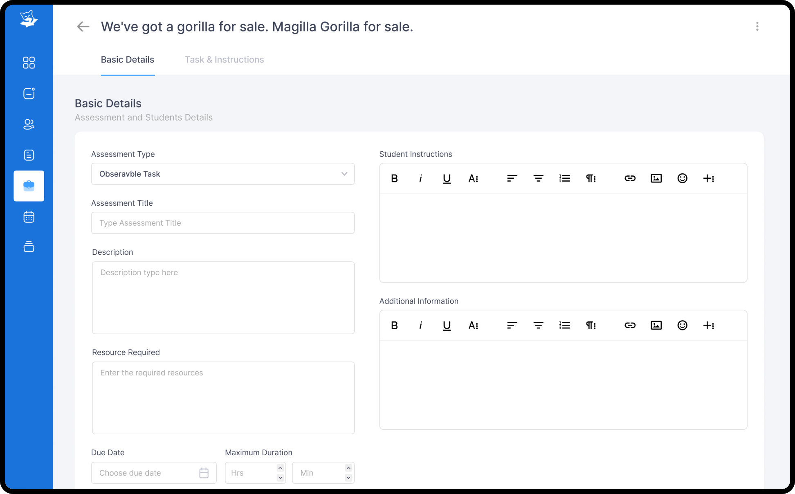Toggle underline in Additional Information editor
This screenshot has width=795, height=494.
click(447, 325)
